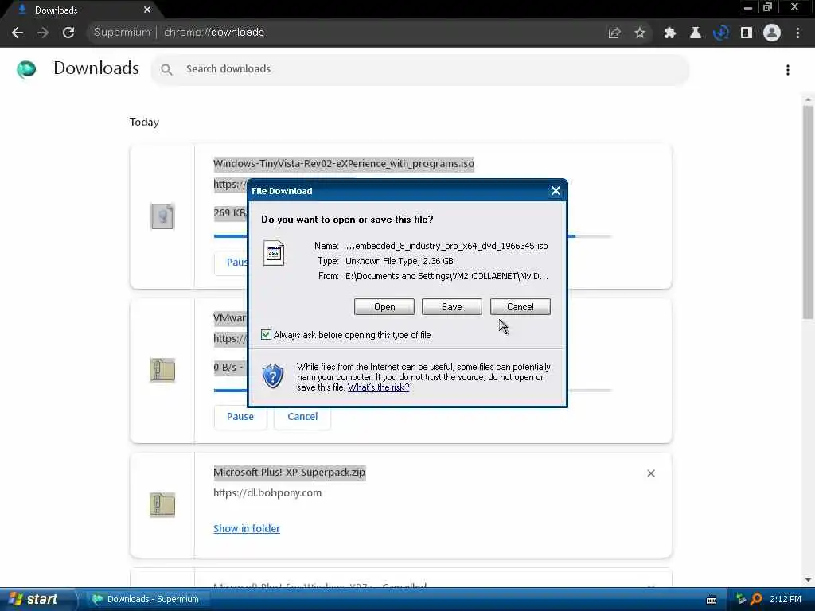Viewport: 815px width, 611px height.
Task: Open the What's the risk? link
Action: point(378,387)
